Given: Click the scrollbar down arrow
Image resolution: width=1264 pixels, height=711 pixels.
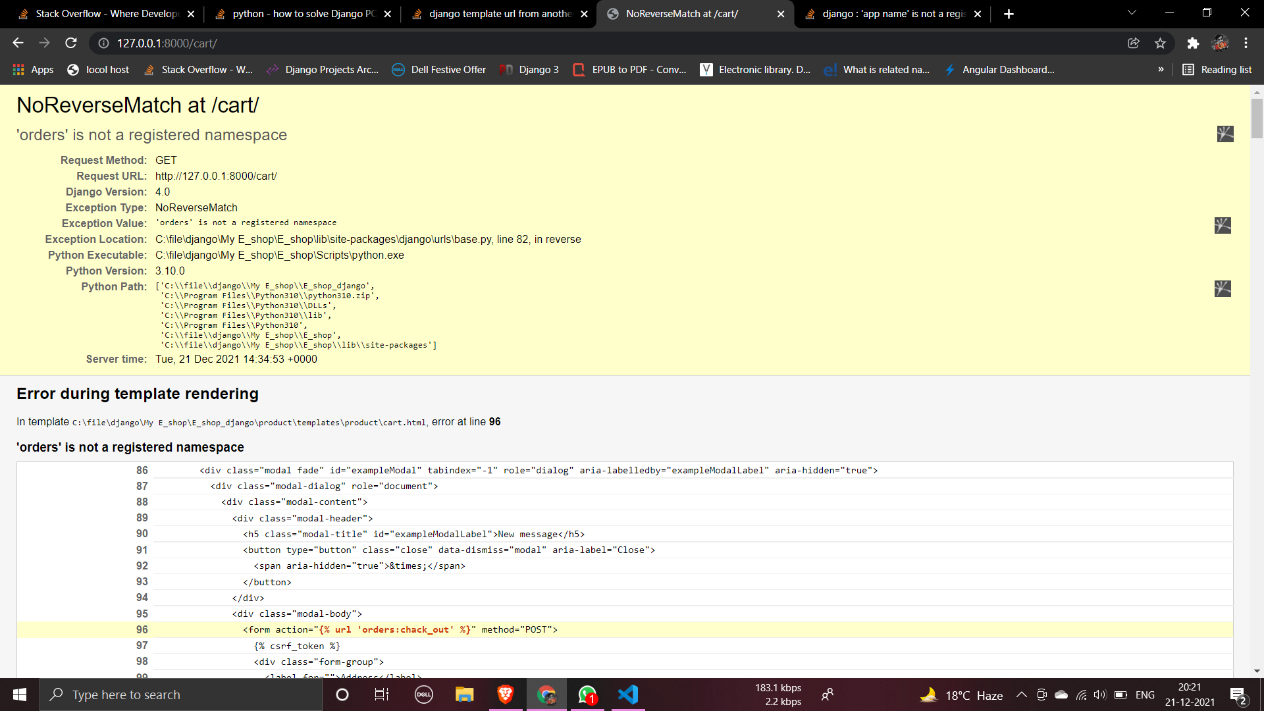Looking at the screenshot, I should 1257,671.
